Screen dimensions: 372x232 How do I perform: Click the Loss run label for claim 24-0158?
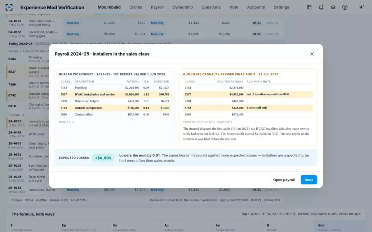[272, 34]
